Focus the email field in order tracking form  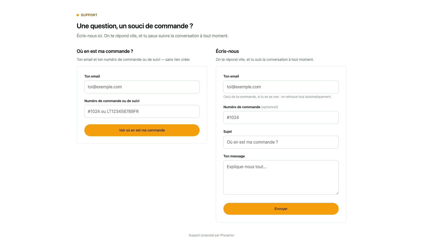point(142,87)
